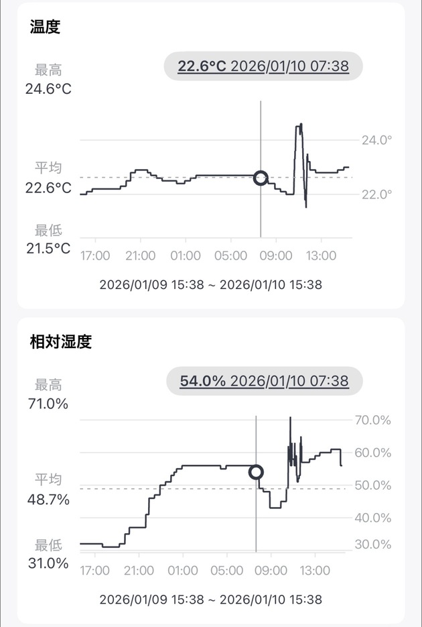
Task: Click the vertical cursor line on temperature chart
Action: coord(260,134)
